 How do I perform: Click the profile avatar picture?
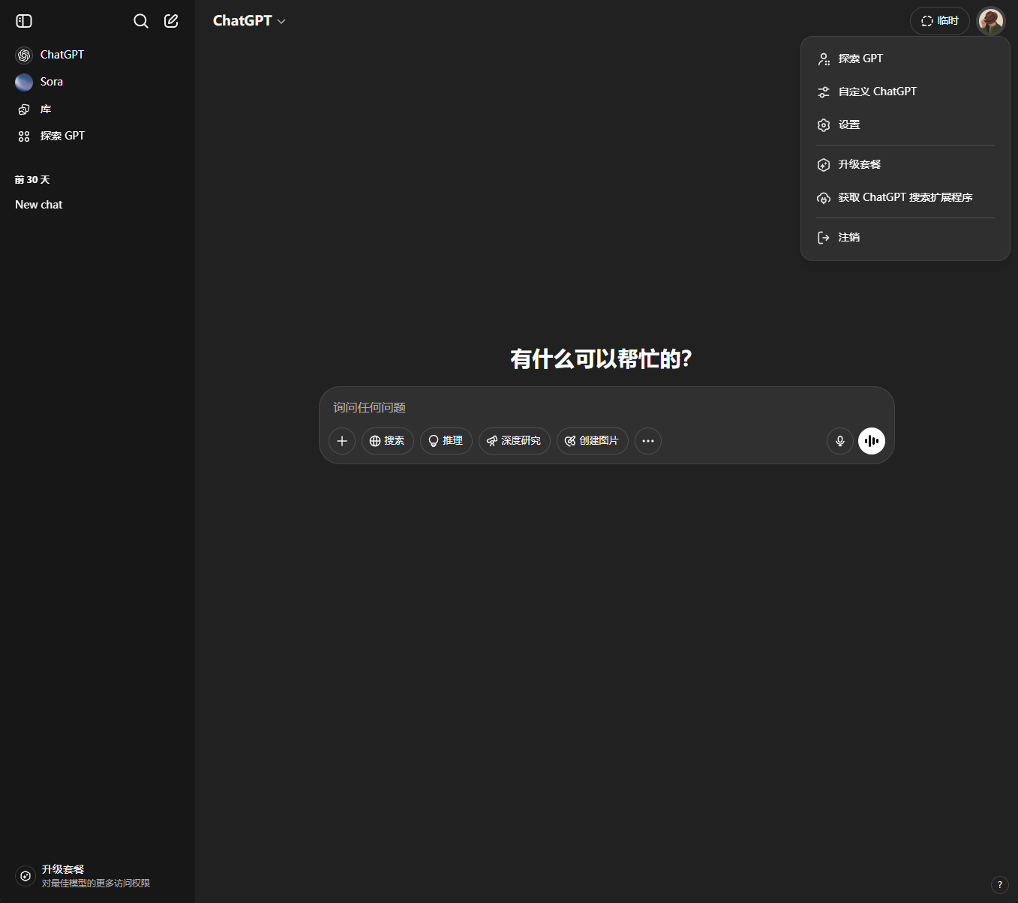pos(991,21)
